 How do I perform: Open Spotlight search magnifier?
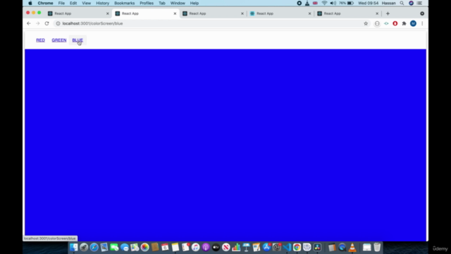(x=402, y=3)
